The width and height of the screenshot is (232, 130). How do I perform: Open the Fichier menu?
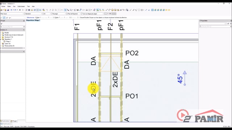tap(3, 6)
